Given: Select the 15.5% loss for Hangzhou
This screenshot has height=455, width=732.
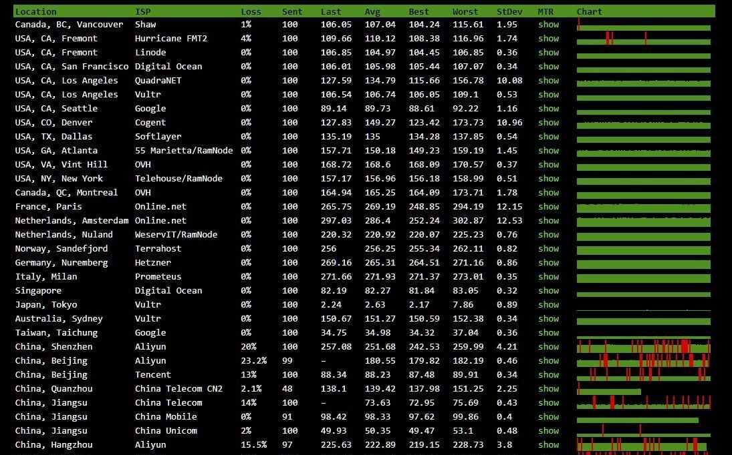Looking at the screenshot, I should coord(254,444).
